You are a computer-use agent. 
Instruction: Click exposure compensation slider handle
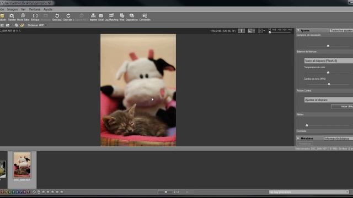click(328, 46)
